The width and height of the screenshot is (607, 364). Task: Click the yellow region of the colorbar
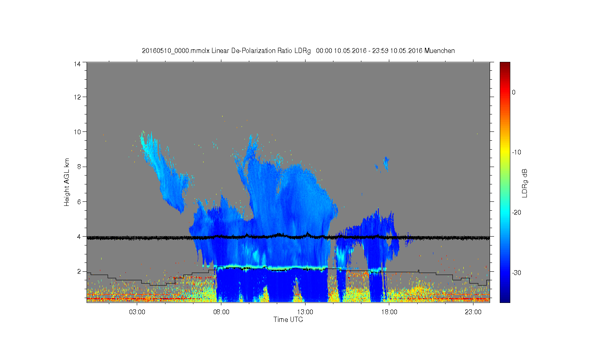(x=505, y=152)
